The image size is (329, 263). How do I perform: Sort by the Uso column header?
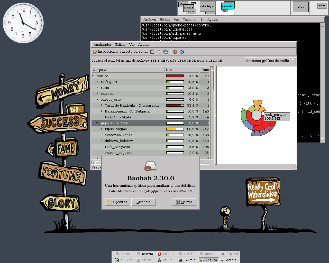point(182,70)
